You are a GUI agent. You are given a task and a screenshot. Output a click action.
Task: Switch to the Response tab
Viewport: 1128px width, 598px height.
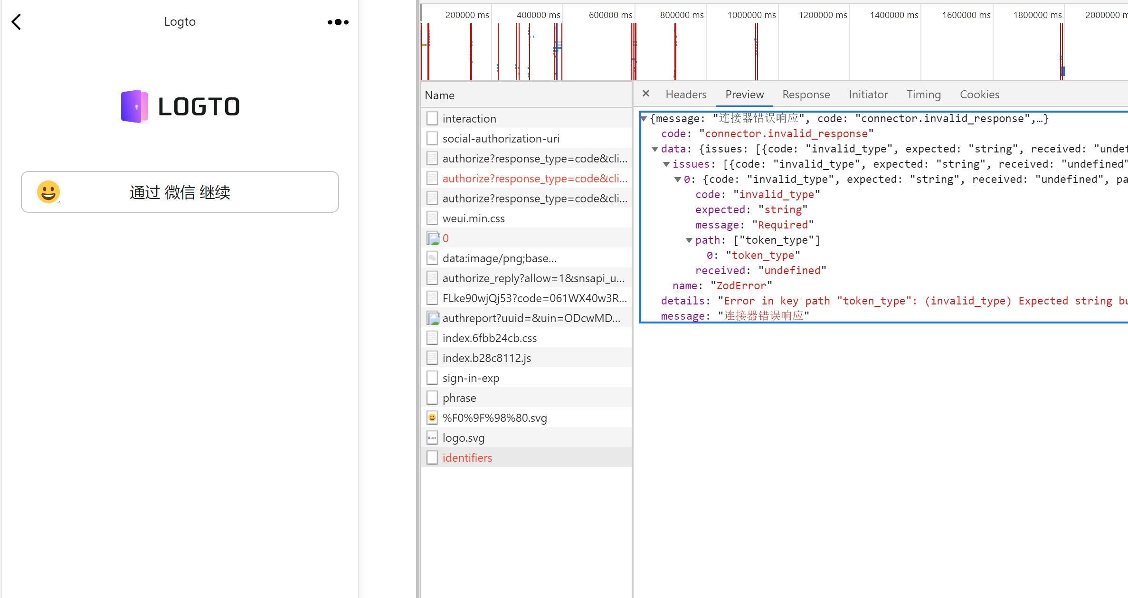(806, 94)
